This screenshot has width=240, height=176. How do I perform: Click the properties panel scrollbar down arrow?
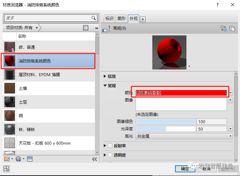point(236,160)
